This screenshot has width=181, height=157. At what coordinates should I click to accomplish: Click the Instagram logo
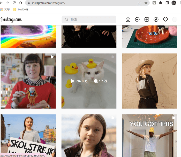pyautogui.click(x=11, y=20)
